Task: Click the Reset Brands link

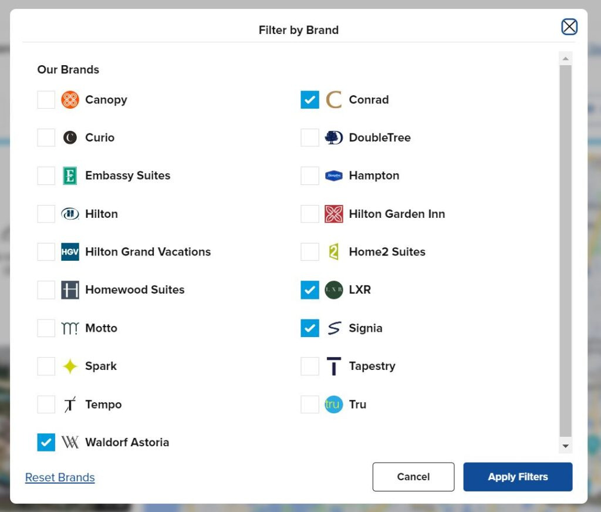Action: click(x=60, y=477)
